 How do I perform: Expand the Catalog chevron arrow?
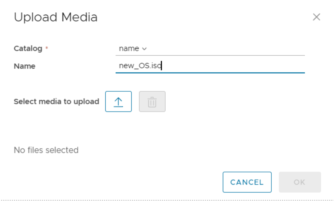click(144, 48)
